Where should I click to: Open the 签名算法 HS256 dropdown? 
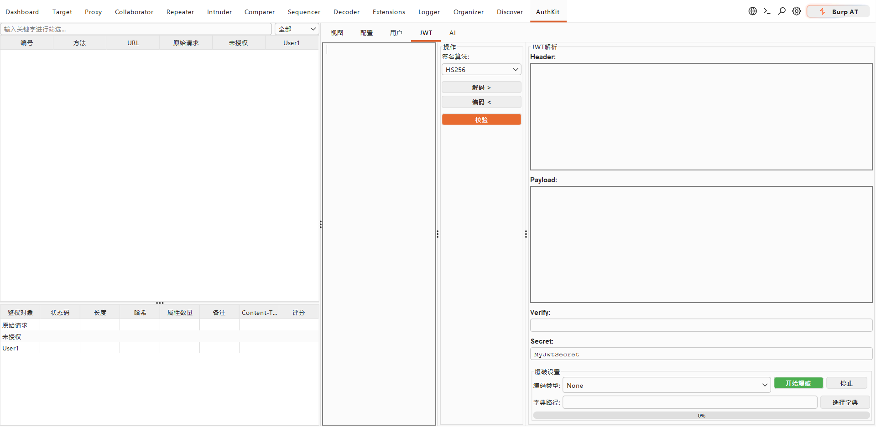click(481, 70)
